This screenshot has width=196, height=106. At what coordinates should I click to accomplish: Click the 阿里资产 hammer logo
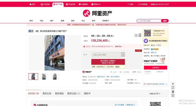(x=86, y=13)
